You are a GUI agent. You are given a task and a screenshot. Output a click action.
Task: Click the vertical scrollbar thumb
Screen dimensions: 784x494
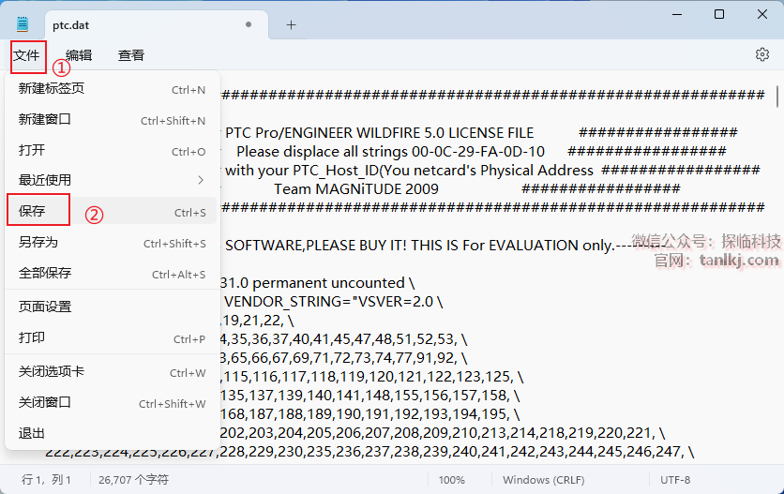click(776, 97)
